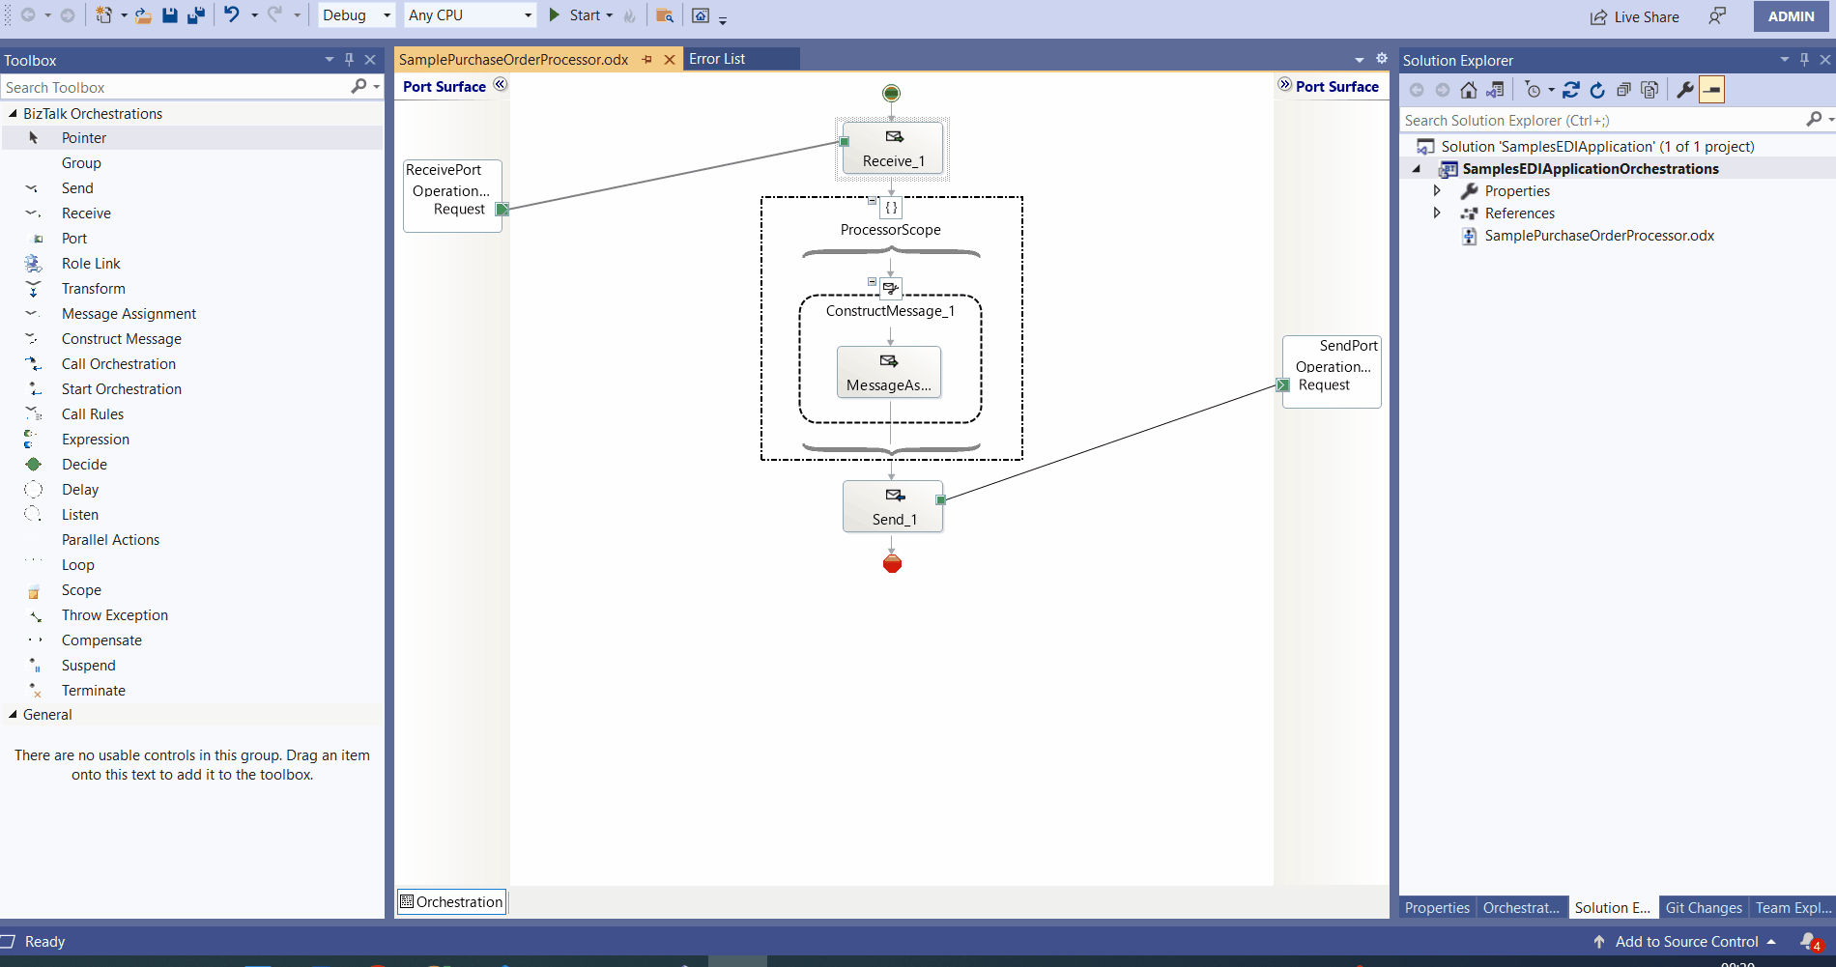Select the Send_1 shape on the orchestration
This screenshot has height=967, width=1836.
tap(893, 506)
